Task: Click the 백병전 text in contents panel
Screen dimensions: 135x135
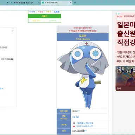Action: [7, 59]
